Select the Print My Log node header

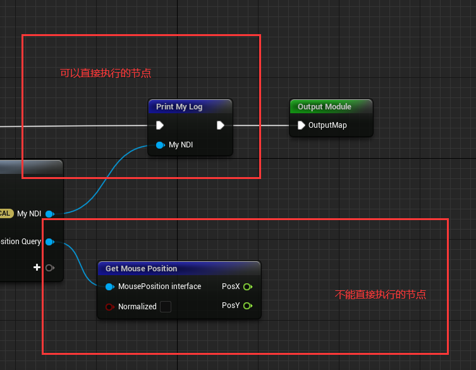pos(190,107)
